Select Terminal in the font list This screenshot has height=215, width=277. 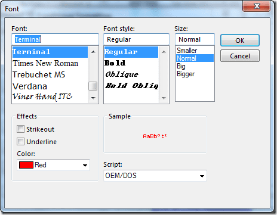coord(50,52)
